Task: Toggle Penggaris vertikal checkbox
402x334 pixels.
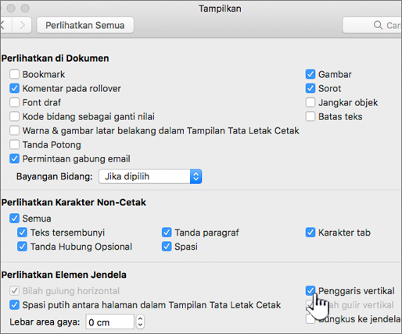Action: point(310,291)
